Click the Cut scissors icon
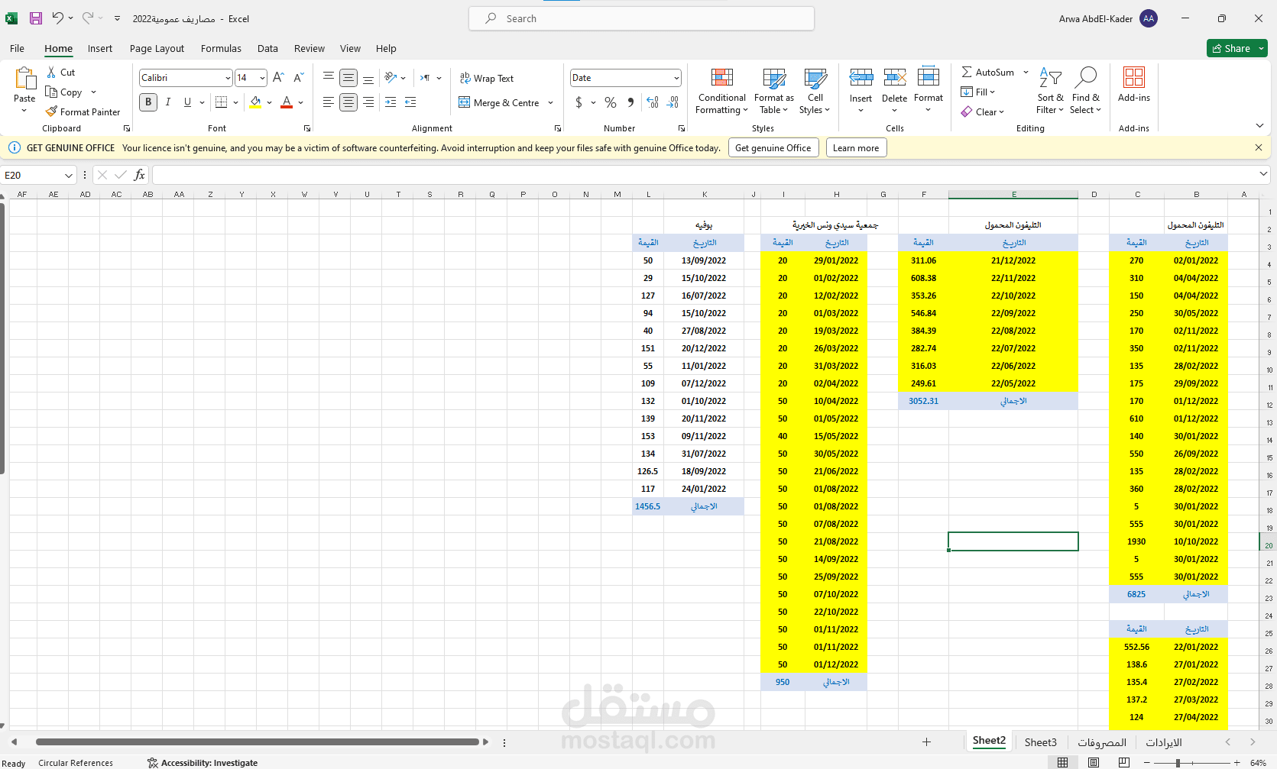 point(51,72)
